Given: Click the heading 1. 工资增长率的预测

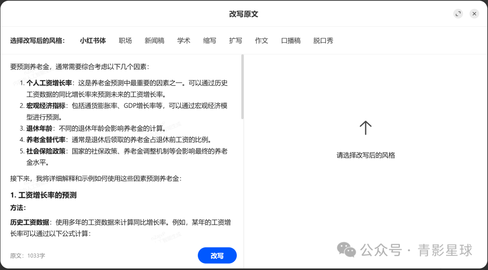Looking at the screenshot, I should click(42, 195).
